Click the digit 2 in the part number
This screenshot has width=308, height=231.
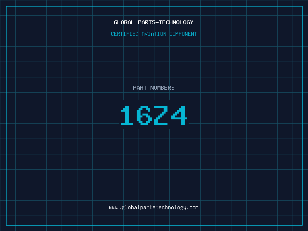[162, 115]
